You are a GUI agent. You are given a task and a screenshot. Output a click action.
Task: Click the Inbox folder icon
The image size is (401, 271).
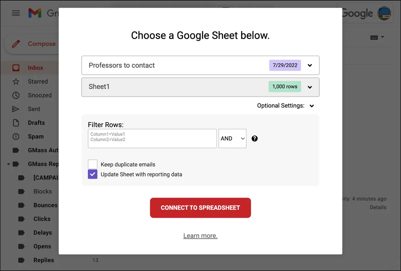pos(16,68)
